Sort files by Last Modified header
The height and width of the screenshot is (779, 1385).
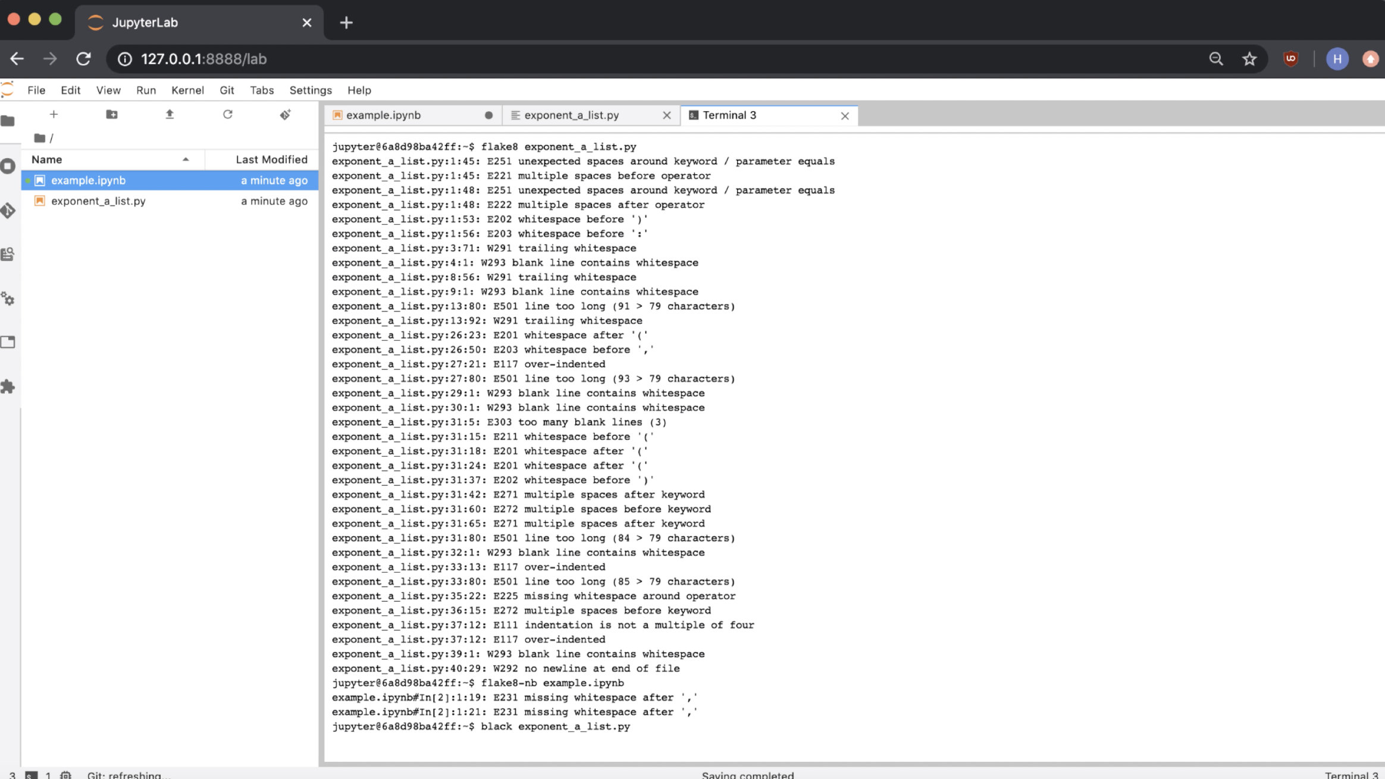click(271, 159)
